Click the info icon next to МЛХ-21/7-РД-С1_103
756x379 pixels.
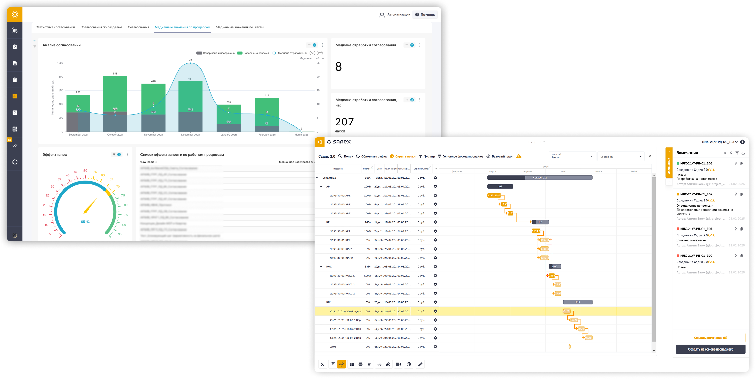click(742, 142)
